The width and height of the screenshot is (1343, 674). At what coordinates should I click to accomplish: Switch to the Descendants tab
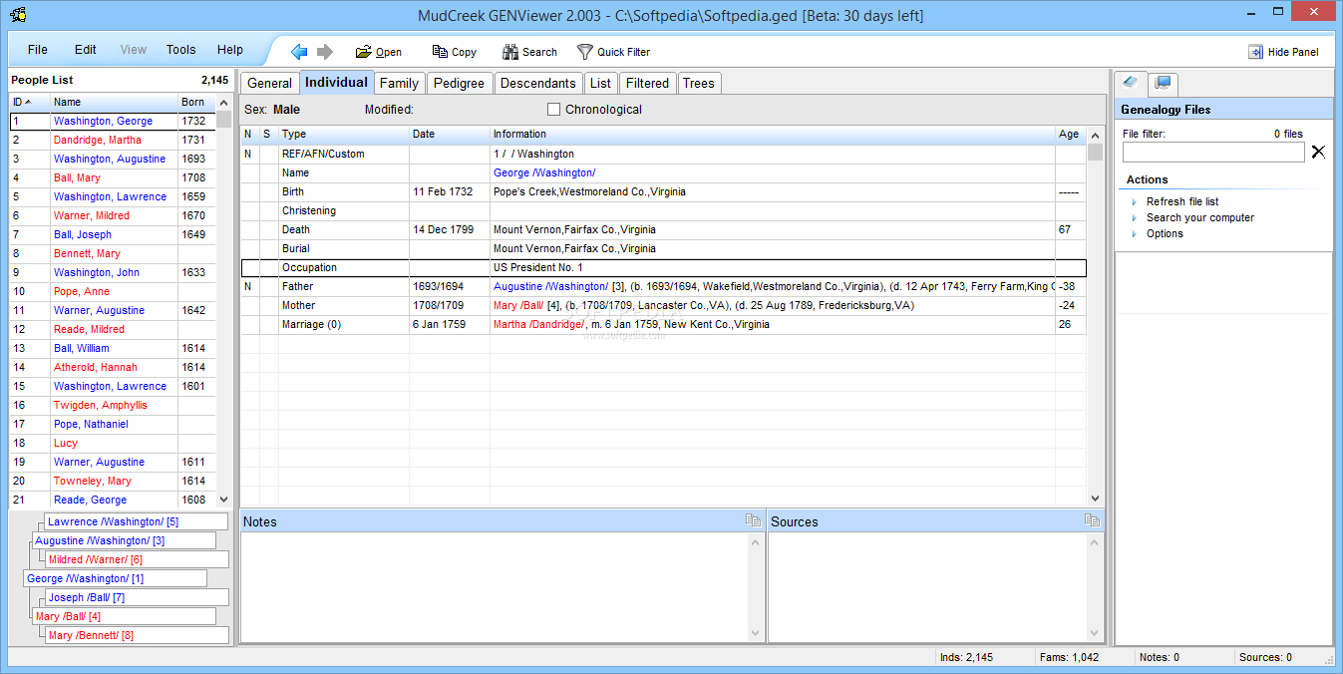click(x=538, y=84)
